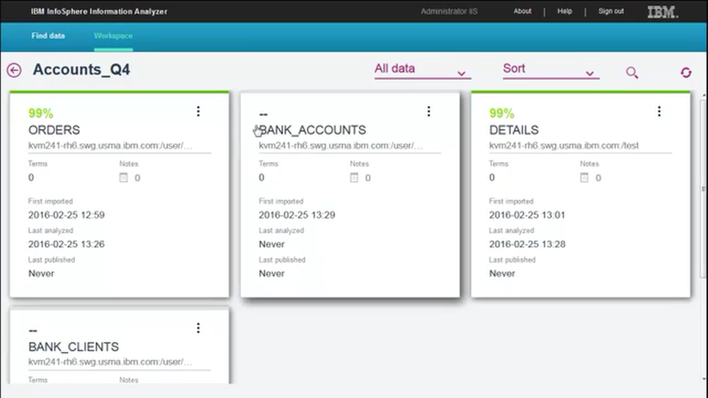Click the refresh icon
The image size is (708, 398).
(x=686, y=72)
